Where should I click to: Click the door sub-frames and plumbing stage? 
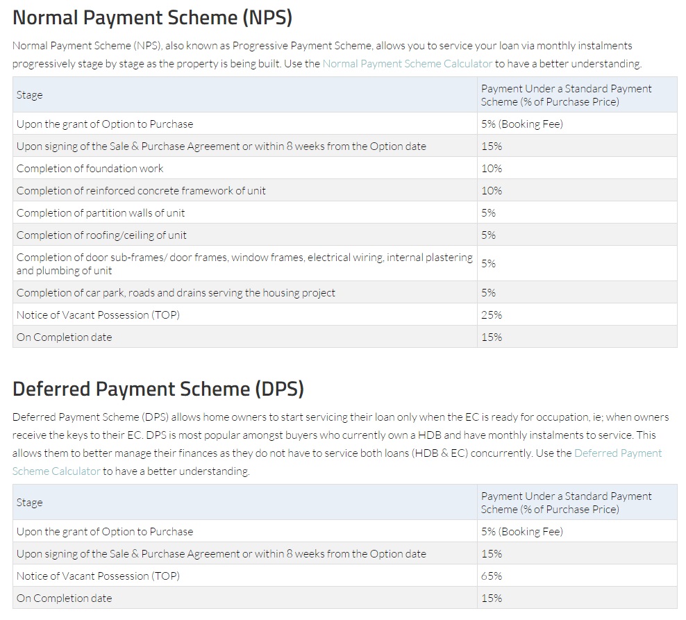[x=244, y=263]
